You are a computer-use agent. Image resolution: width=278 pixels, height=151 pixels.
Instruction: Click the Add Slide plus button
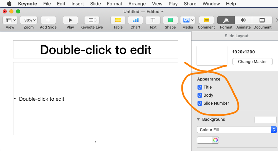pyautogui.click(x=48, y=20)
